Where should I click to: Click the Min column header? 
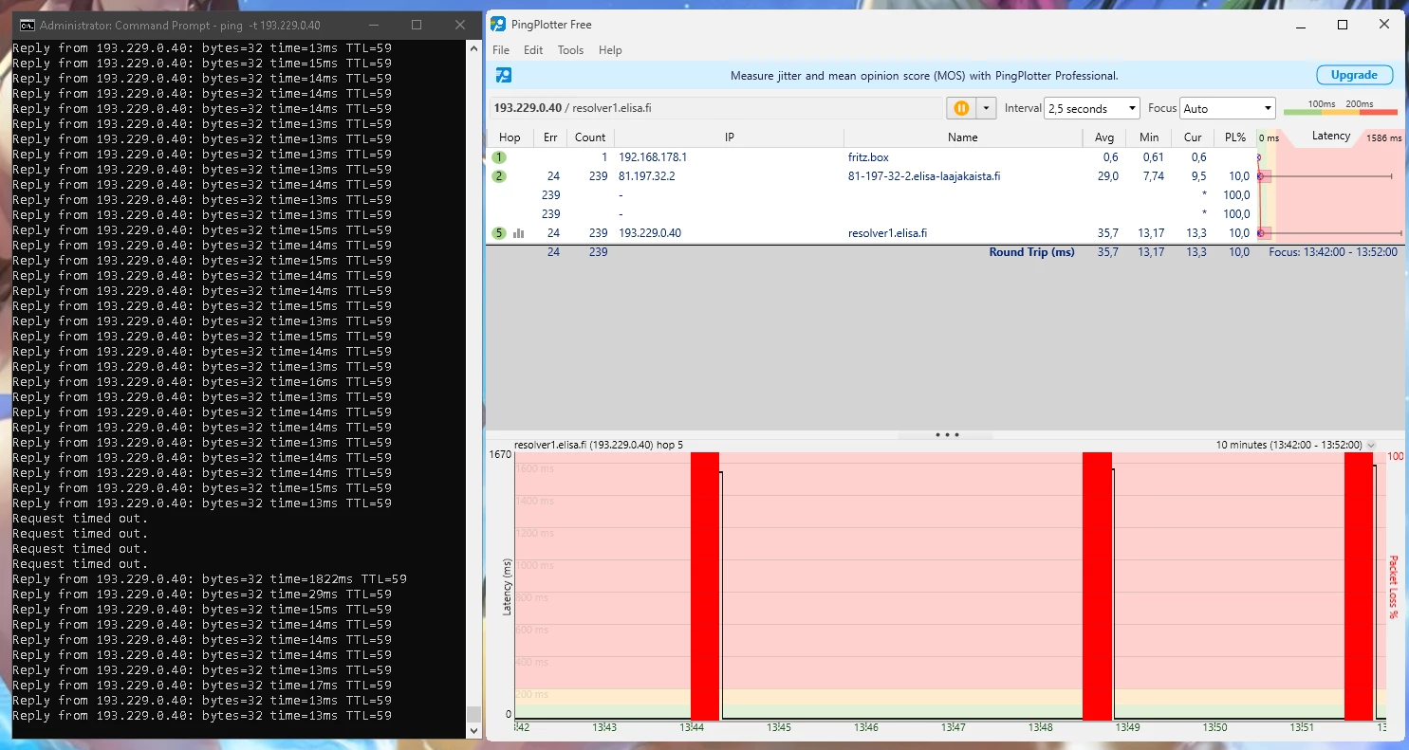coord(1149,137)
